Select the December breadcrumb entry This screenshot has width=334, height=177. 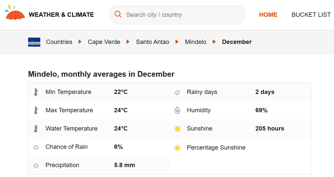[x=237, y=42]
